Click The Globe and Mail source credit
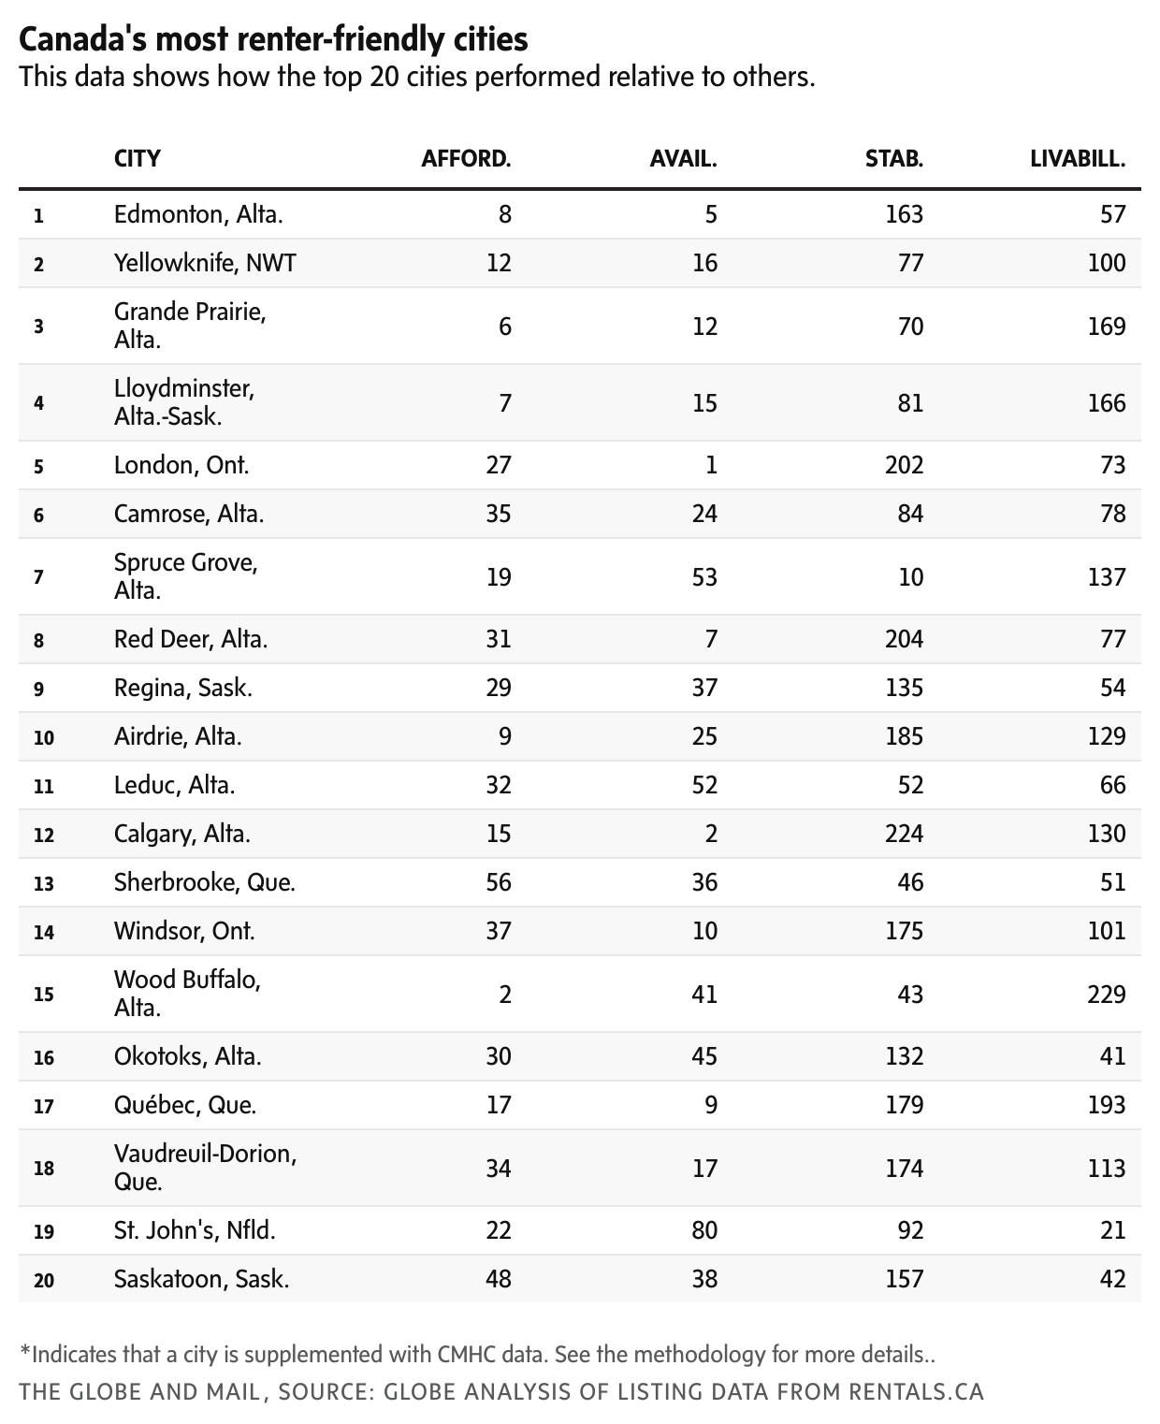Image resolution: width=1160 pixels, height=1424 pixels. [501, 1391]
